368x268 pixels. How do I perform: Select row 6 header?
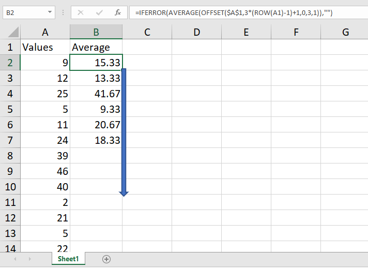click(10, 125)
